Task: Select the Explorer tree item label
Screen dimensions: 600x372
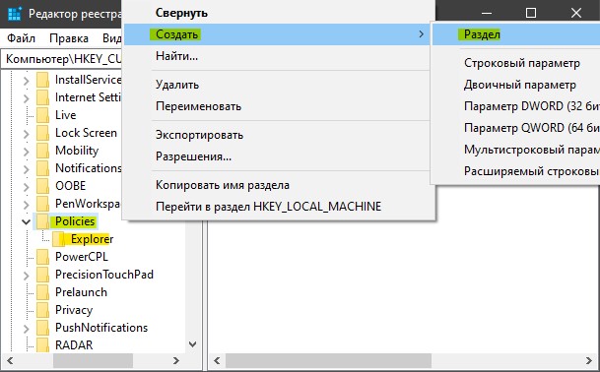Action: 93,239
